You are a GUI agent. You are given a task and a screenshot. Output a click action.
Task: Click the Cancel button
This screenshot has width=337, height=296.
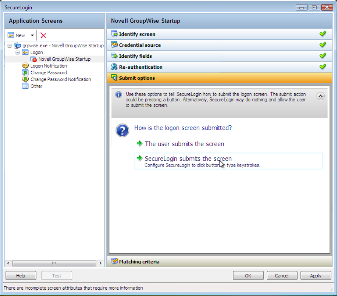282,276
